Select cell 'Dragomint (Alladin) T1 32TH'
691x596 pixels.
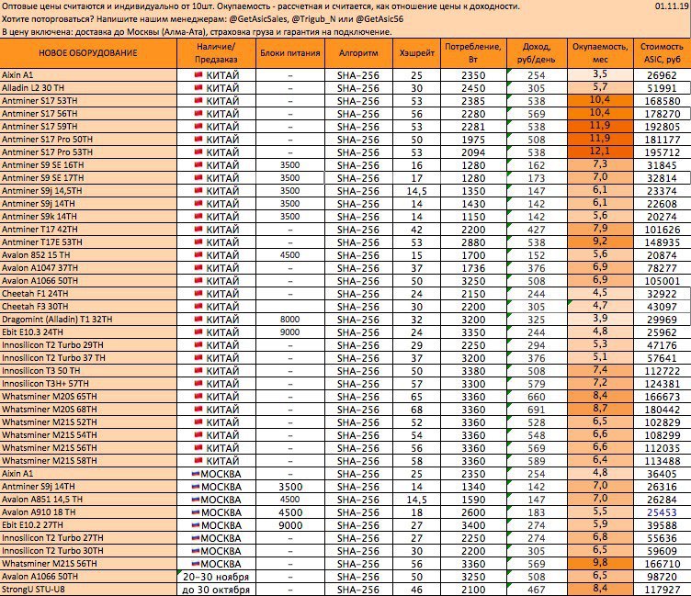88,319
